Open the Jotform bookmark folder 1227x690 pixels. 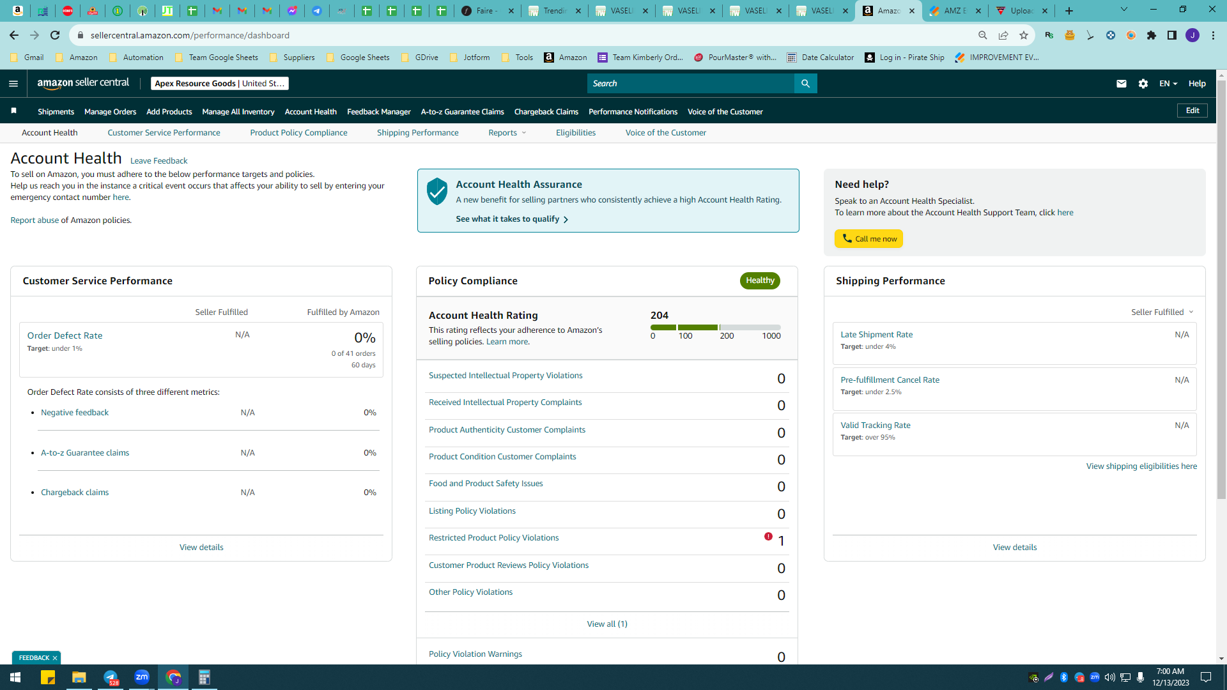[470, 57]
